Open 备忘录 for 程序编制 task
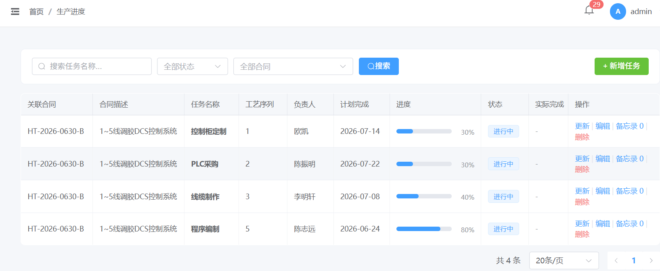 630,224
